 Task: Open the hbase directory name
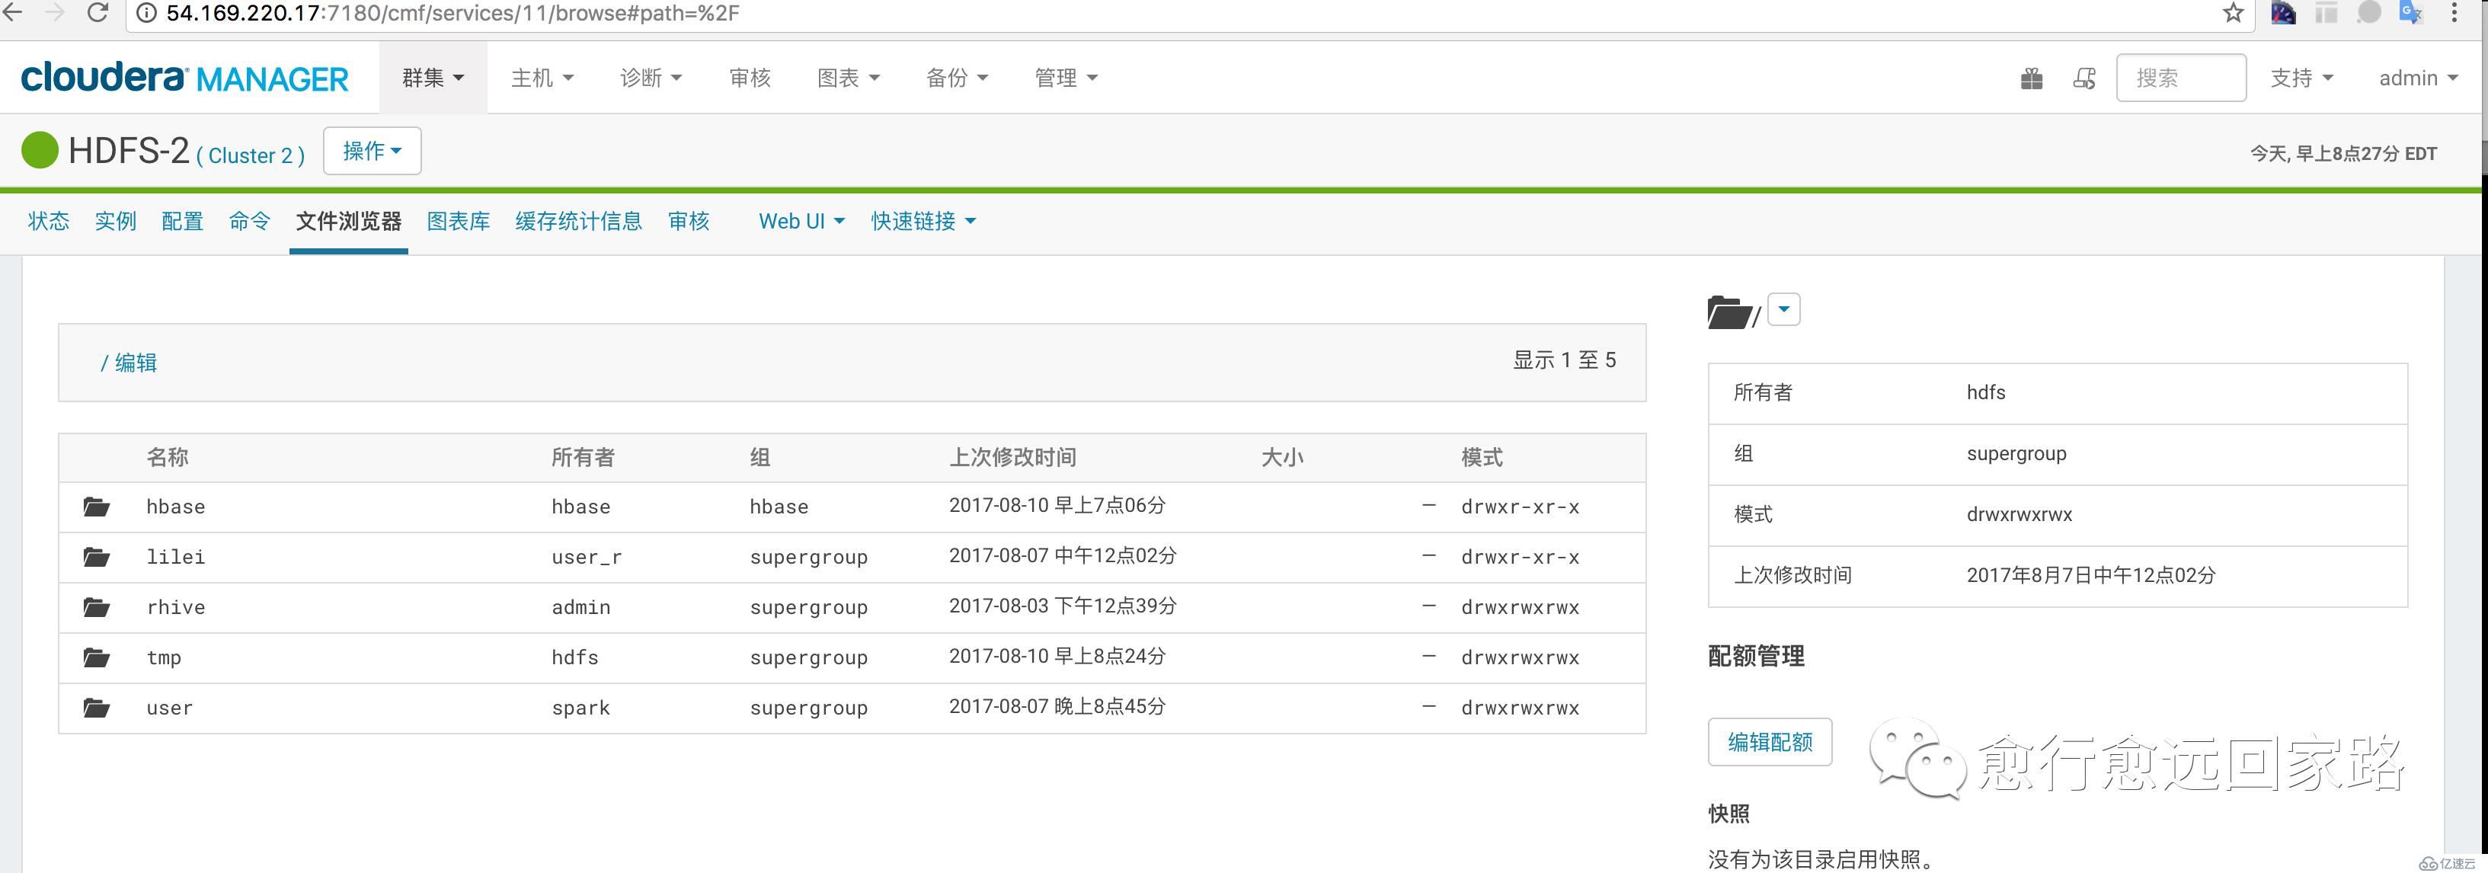[x=176, y=506]
